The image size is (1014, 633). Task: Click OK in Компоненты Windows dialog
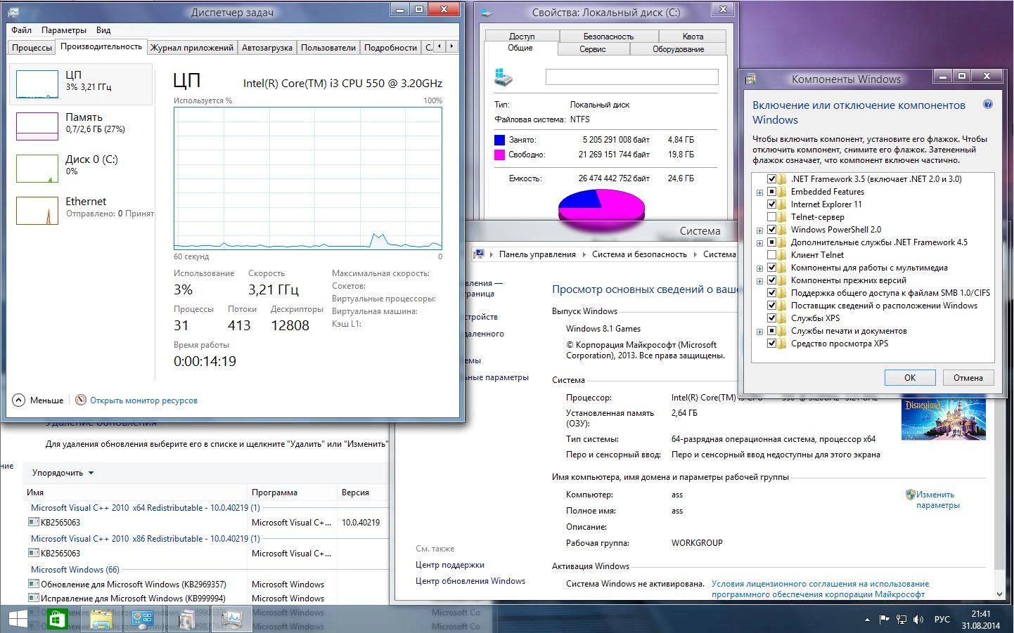[910, 377]
